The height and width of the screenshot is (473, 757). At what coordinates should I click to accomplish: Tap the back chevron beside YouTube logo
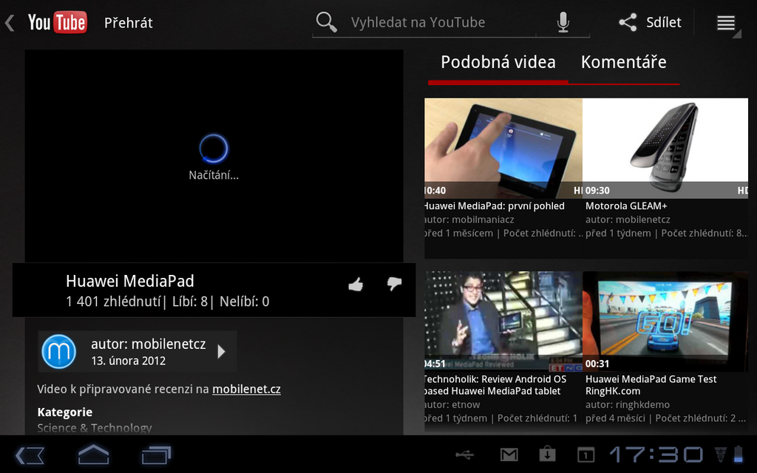coord(9,22)
